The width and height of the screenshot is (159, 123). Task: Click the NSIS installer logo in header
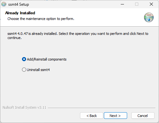click(x=149, y=17)
